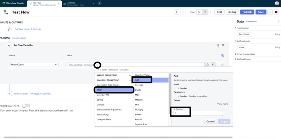281x139 pixels.
Task: Choose the Divide function
Action: pos(151,90)
